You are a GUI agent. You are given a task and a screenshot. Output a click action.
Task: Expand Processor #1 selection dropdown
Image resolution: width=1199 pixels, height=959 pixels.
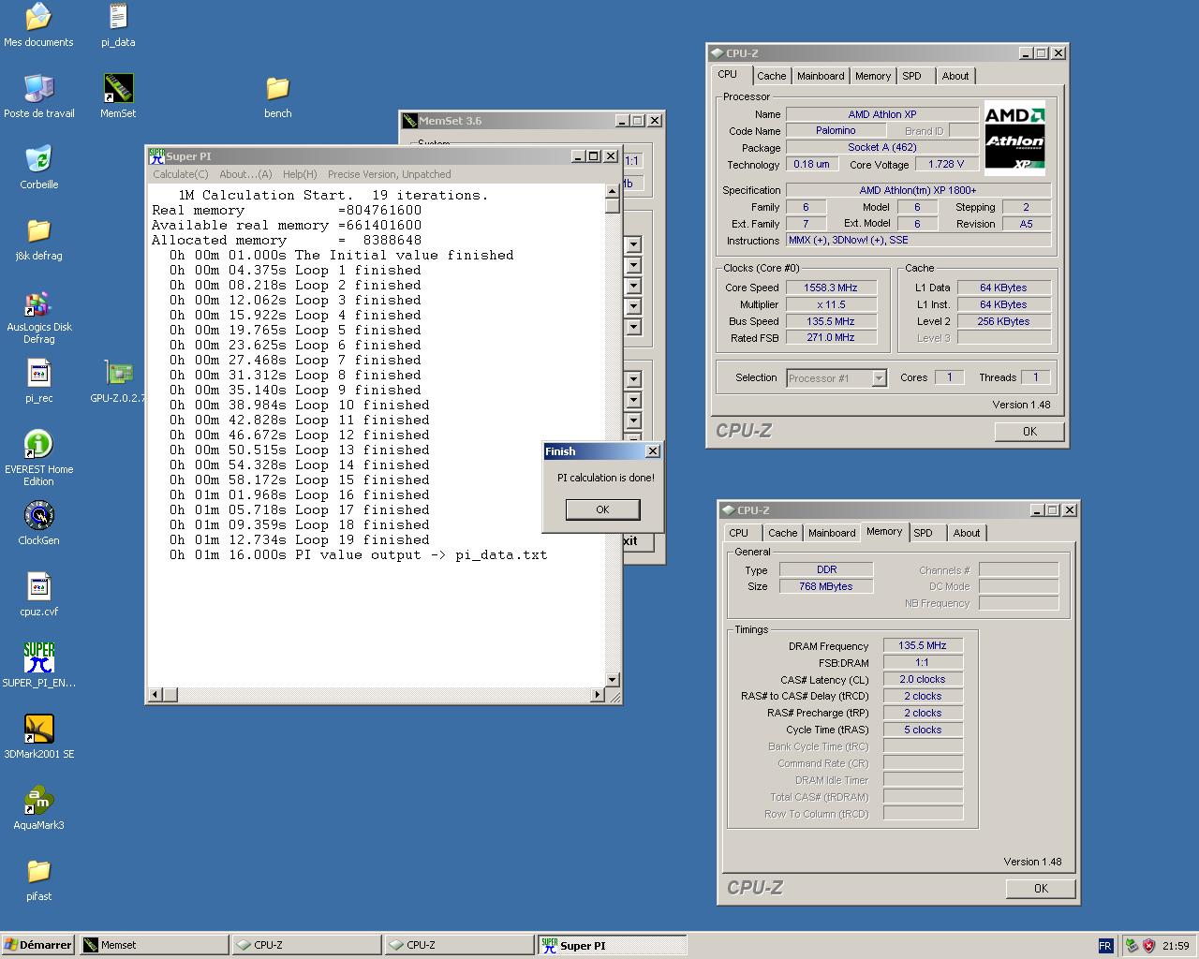click(x=879, y=378)
